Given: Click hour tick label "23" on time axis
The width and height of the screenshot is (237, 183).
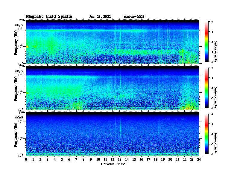Looking at the screenshot, I should click(x=192, y=159).
